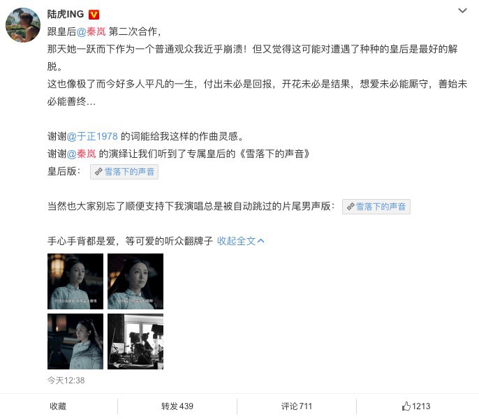Click 收藏 to bookmark post
The image size is (479, 419).
click(58, 406)
